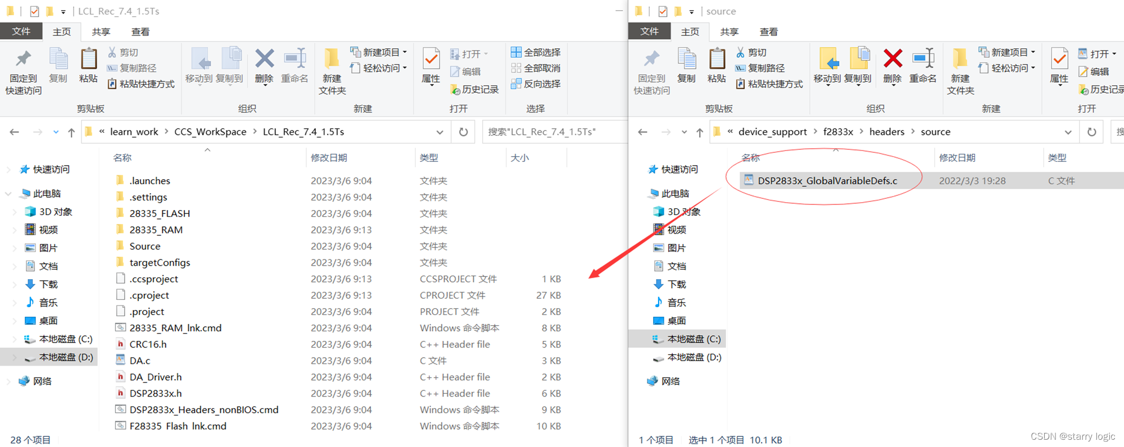Image resolution: width=1124 pixels, height=447 pixels.
Task: Open New item (新建项目) dropdown in source window
Action: tap(1008, 52)
